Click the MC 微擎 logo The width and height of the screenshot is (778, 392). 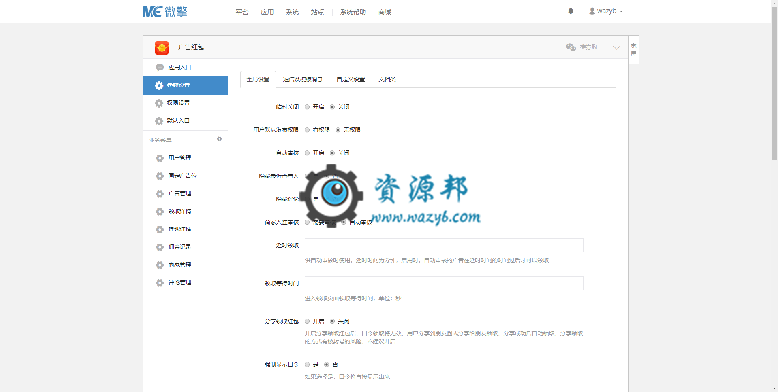pyautogui.click(x=165, y=12)
